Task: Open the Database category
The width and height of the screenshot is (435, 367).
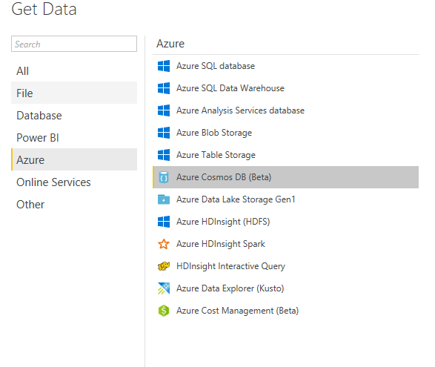Action: (x=74, y=115)
